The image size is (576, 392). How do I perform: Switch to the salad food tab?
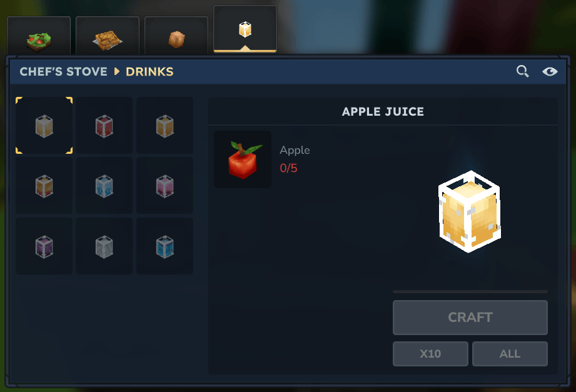tap(39, 36)
